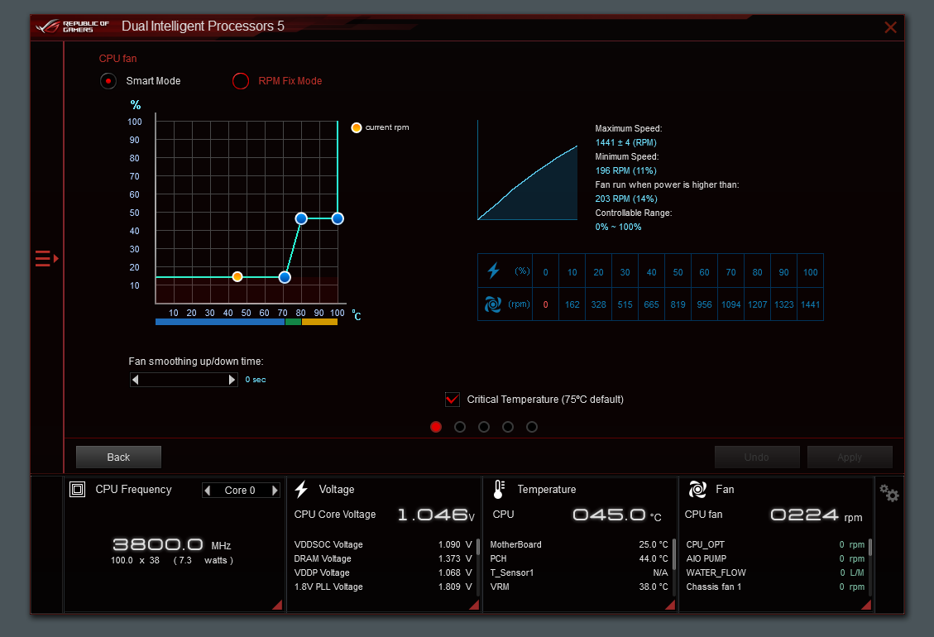The height and width of the screenshot is (637, 934).
Task: Close the Dual Intelligent Processors window
Action: coord(890,27)
